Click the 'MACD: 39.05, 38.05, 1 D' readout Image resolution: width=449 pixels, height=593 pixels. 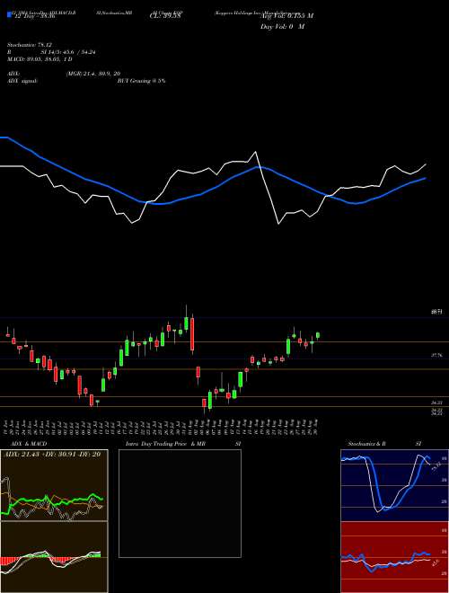click(x=40, y=59)
